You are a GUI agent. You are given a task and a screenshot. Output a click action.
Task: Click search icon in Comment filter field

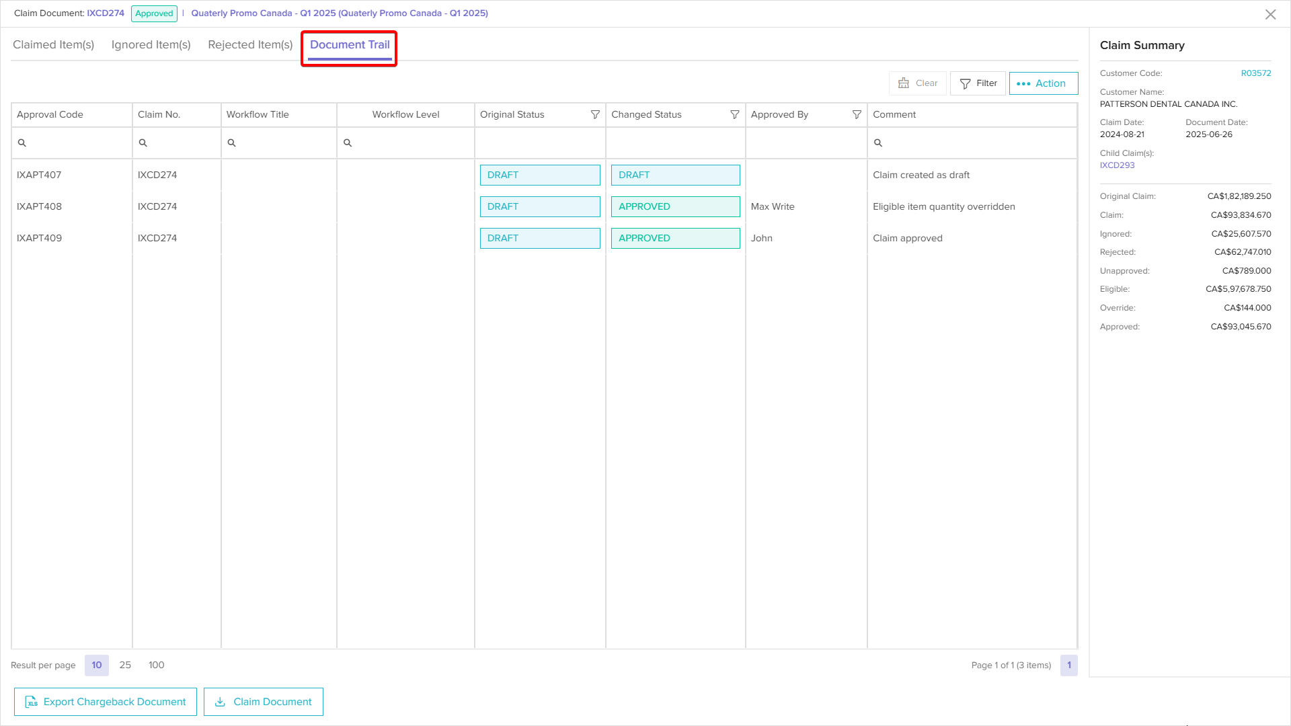pos(878,143)
